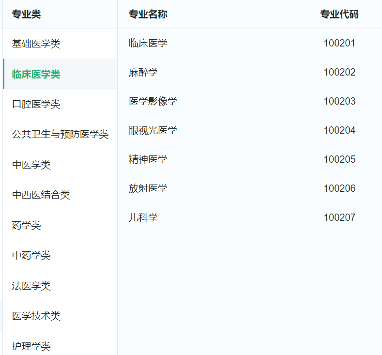Click code 100202
The height and width of the screenshot is (355, 382).
339,72
